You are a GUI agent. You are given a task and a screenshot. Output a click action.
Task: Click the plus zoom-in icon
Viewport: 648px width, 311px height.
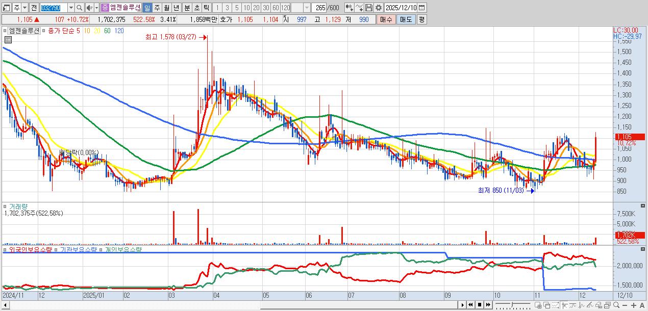(x=633, y=305)
